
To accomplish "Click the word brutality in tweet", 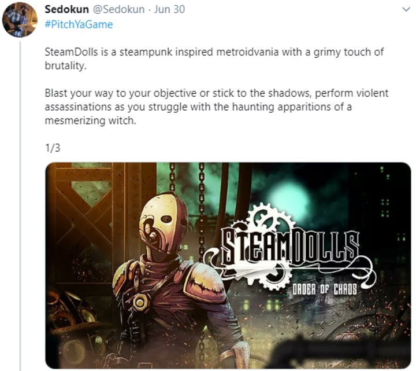I will [x=65, y=65].
